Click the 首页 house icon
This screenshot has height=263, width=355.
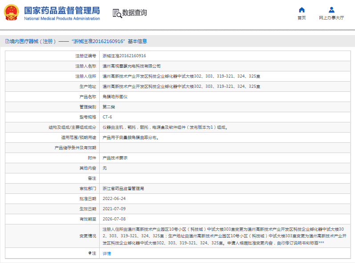click(x=302, y=10)
